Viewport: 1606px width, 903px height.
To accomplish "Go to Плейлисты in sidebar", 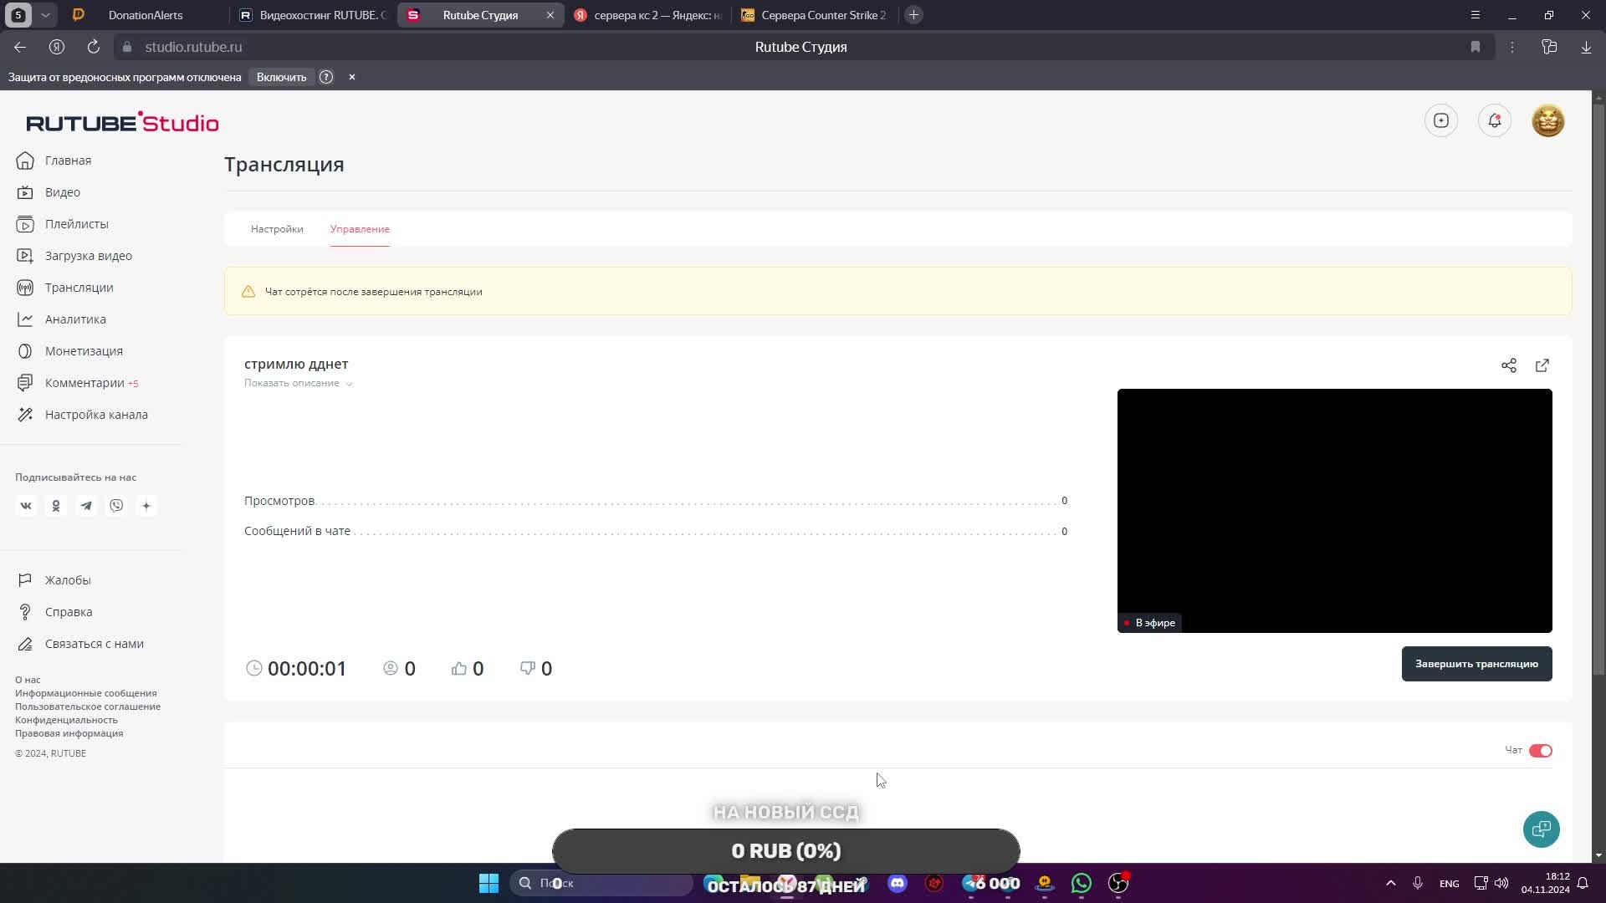I will pos(63,224).
